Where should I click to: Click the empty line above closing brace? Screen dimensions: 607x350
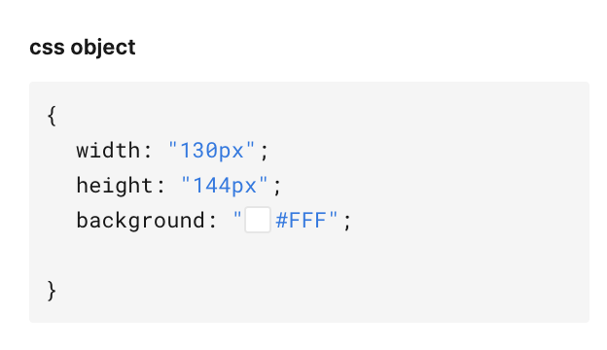pyautogui.click(x=309, y=256)
